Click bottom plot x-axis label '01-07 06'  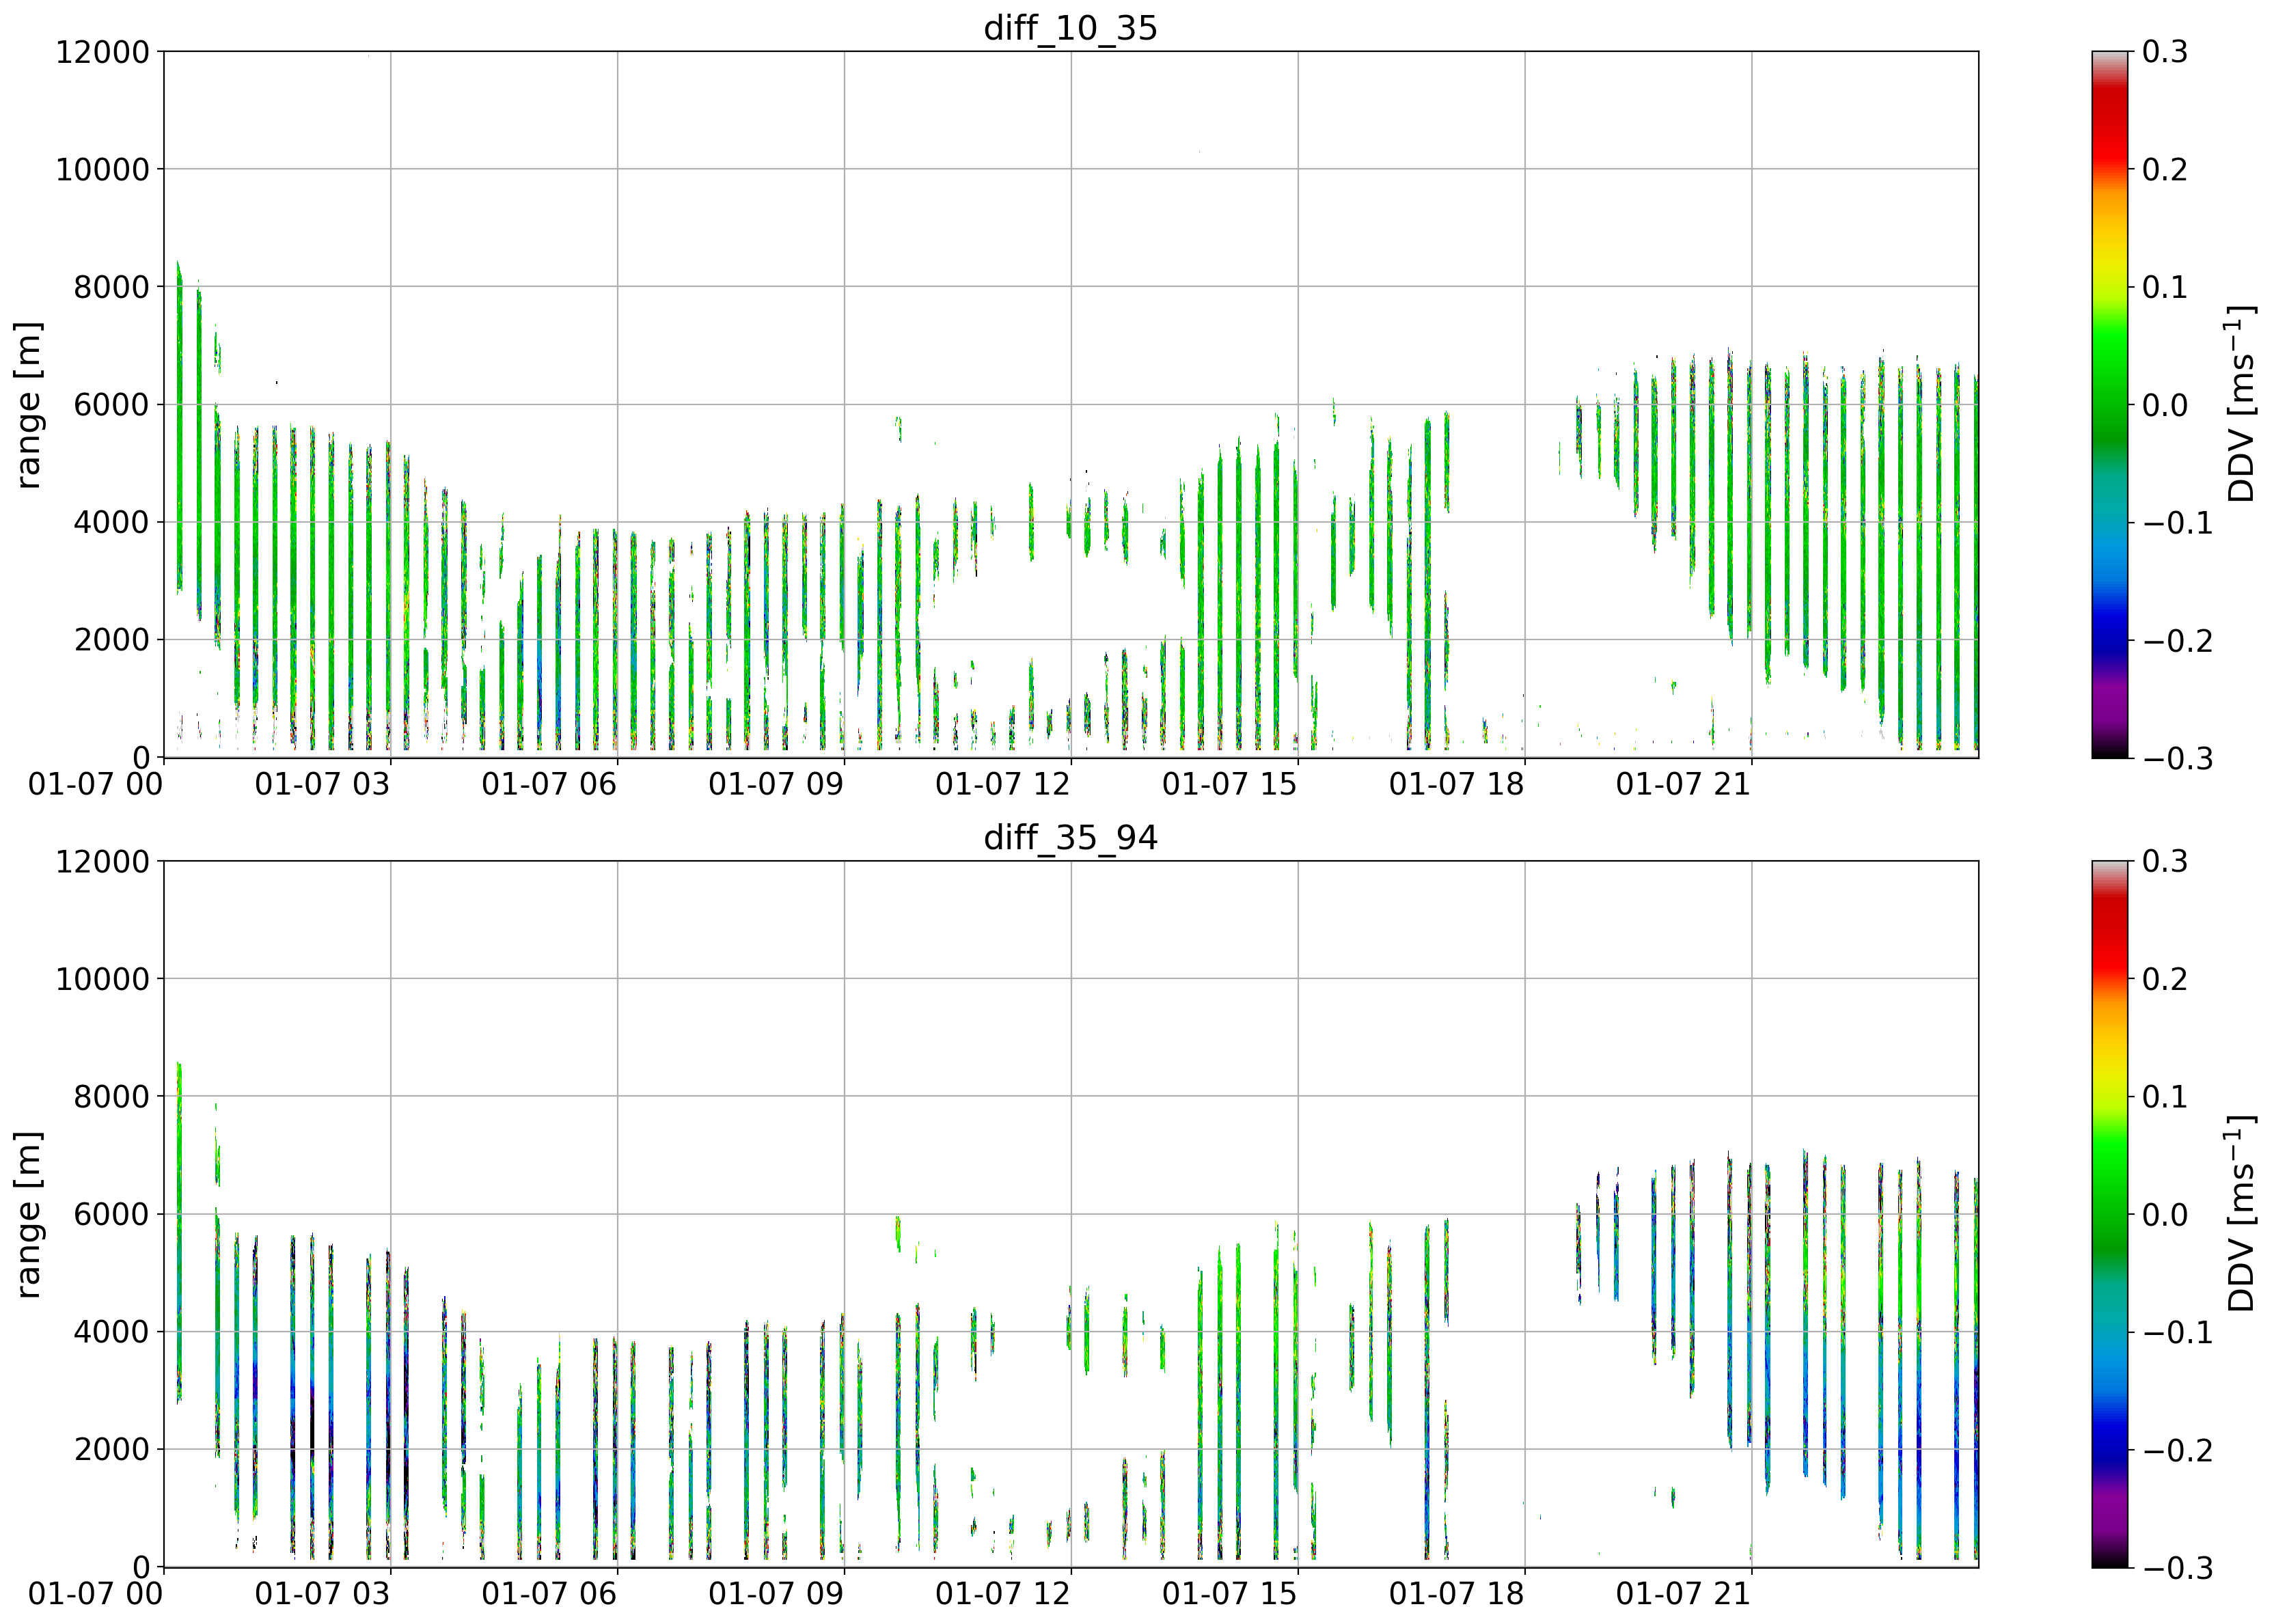549,1594
